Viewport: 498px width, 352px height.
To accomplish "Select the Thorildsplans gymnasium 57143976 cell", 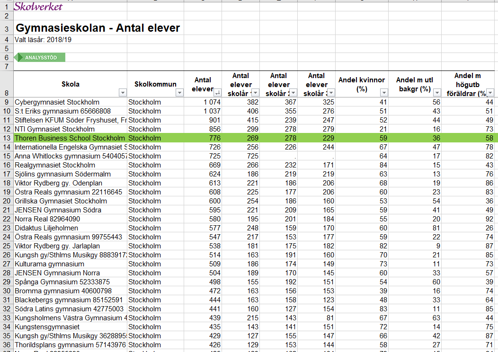I will (70, 345).
